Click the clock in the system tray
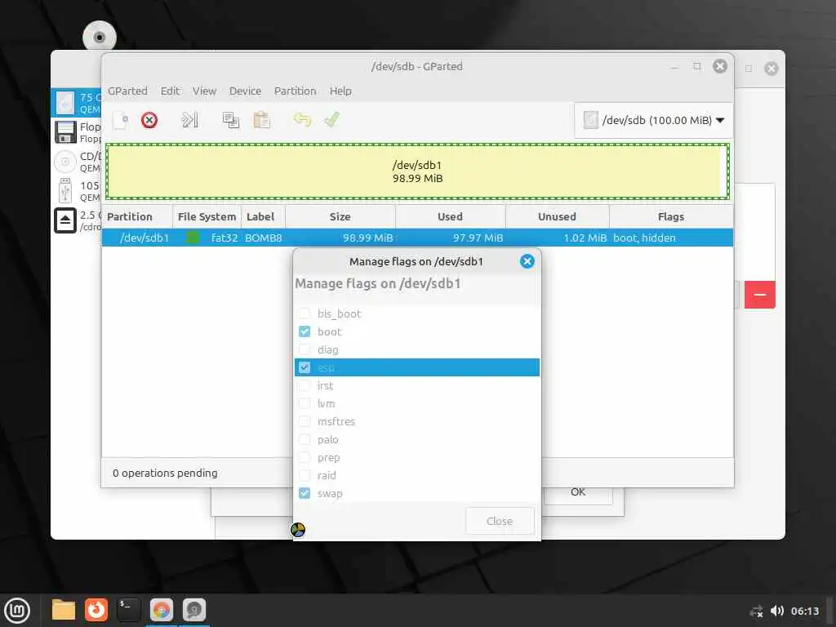Image resolution: width=836 pixels, height=627 pixels. point(804,611)
